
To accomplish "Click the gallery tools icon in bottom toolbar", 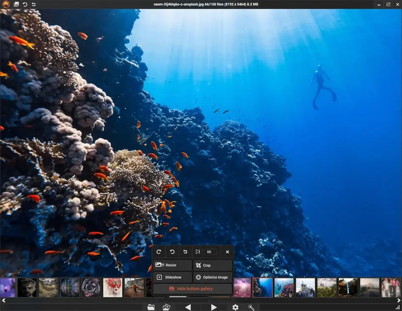I will tap(166, 307).
